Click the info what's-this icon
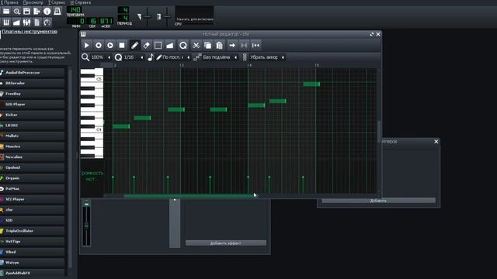 click(x=47, y=12)
